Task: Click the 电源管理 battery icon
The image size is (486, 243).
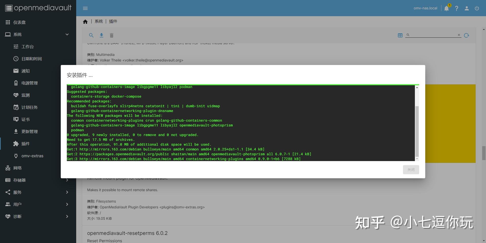Action: pos(16,83)
